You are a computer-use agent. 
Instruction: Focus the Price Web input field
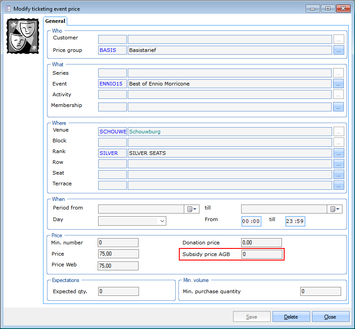pos(118,266)
